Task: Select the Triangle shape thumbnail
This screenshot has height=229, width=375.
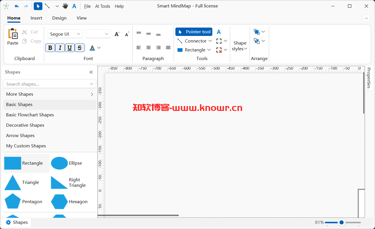Action: (13, 182)
